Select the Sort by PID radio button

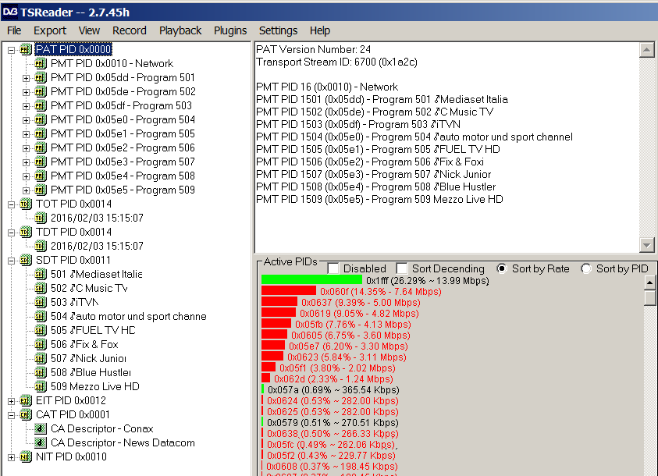point(586,268)
